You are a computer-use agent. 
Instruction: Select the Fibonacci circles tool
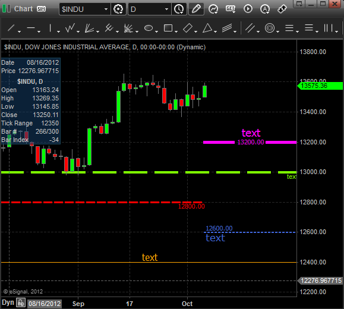pyautogui.click(x=270, y=28)
